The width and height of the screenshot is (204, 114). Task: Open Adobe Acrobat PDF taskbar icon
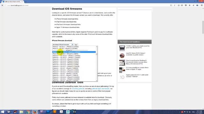pyautogui.click(x=61, y=112)
